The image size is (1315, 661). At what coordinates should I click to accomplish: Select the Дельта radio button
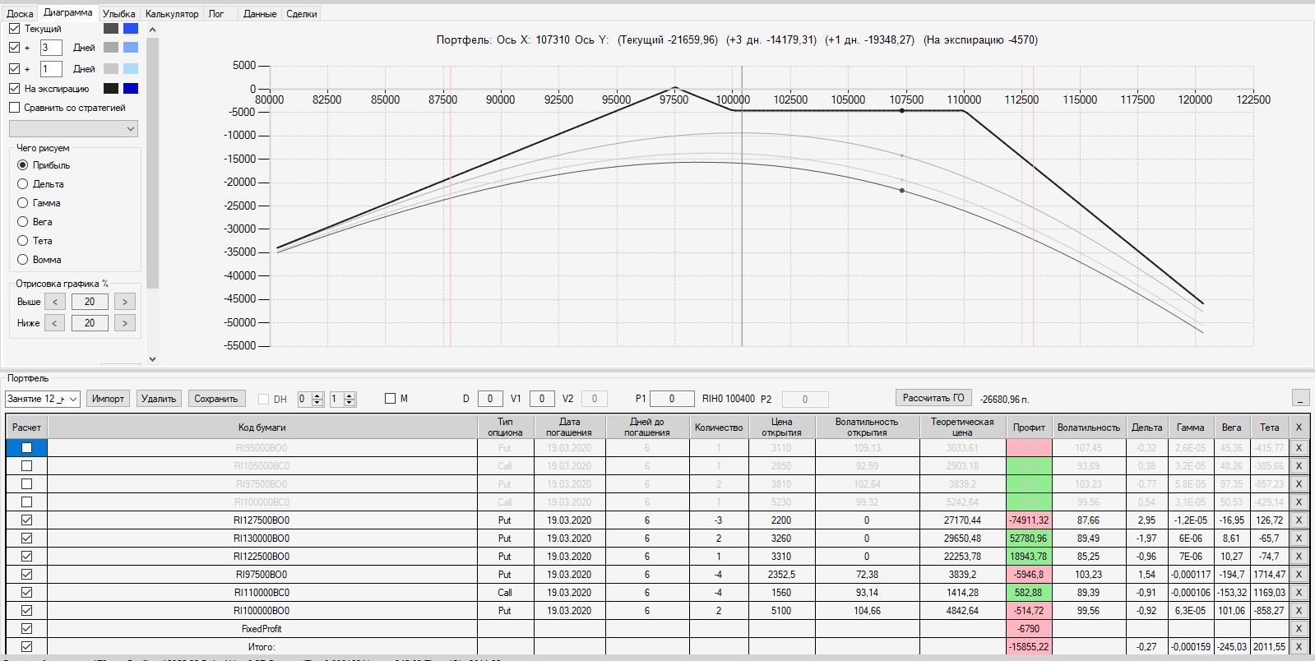point(23,184)
